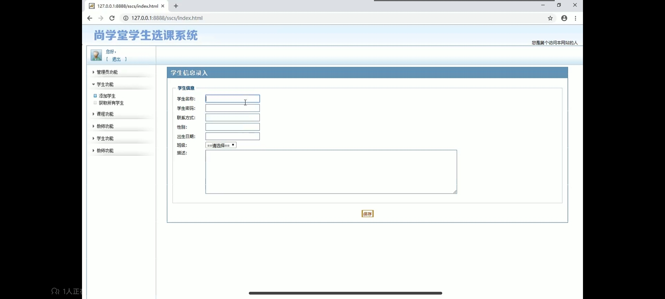Click the 退出 logout link

coord(116,59)
